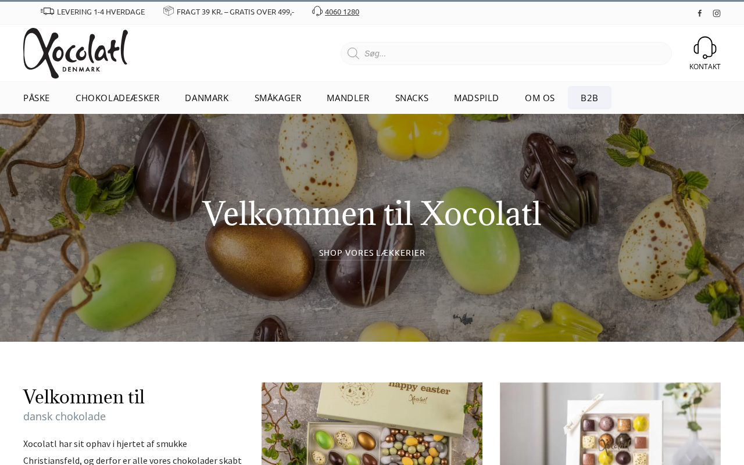Select the SMÅKAGER menu item
Screen dimensions: 744x465
click(x=278, y=98)
